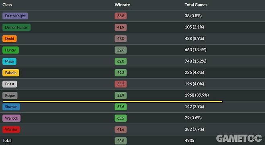Click the Rogue class badge
Image resolution: width=265 pixels, height=145 pixels.
(10, 95)
